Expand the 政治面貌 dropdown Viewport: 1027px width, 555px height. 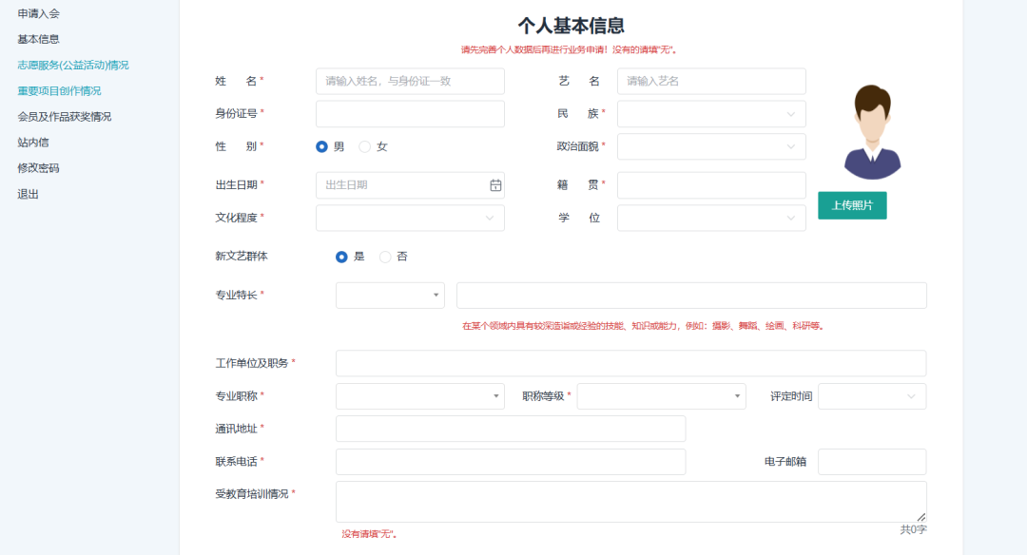coord(711,146)
